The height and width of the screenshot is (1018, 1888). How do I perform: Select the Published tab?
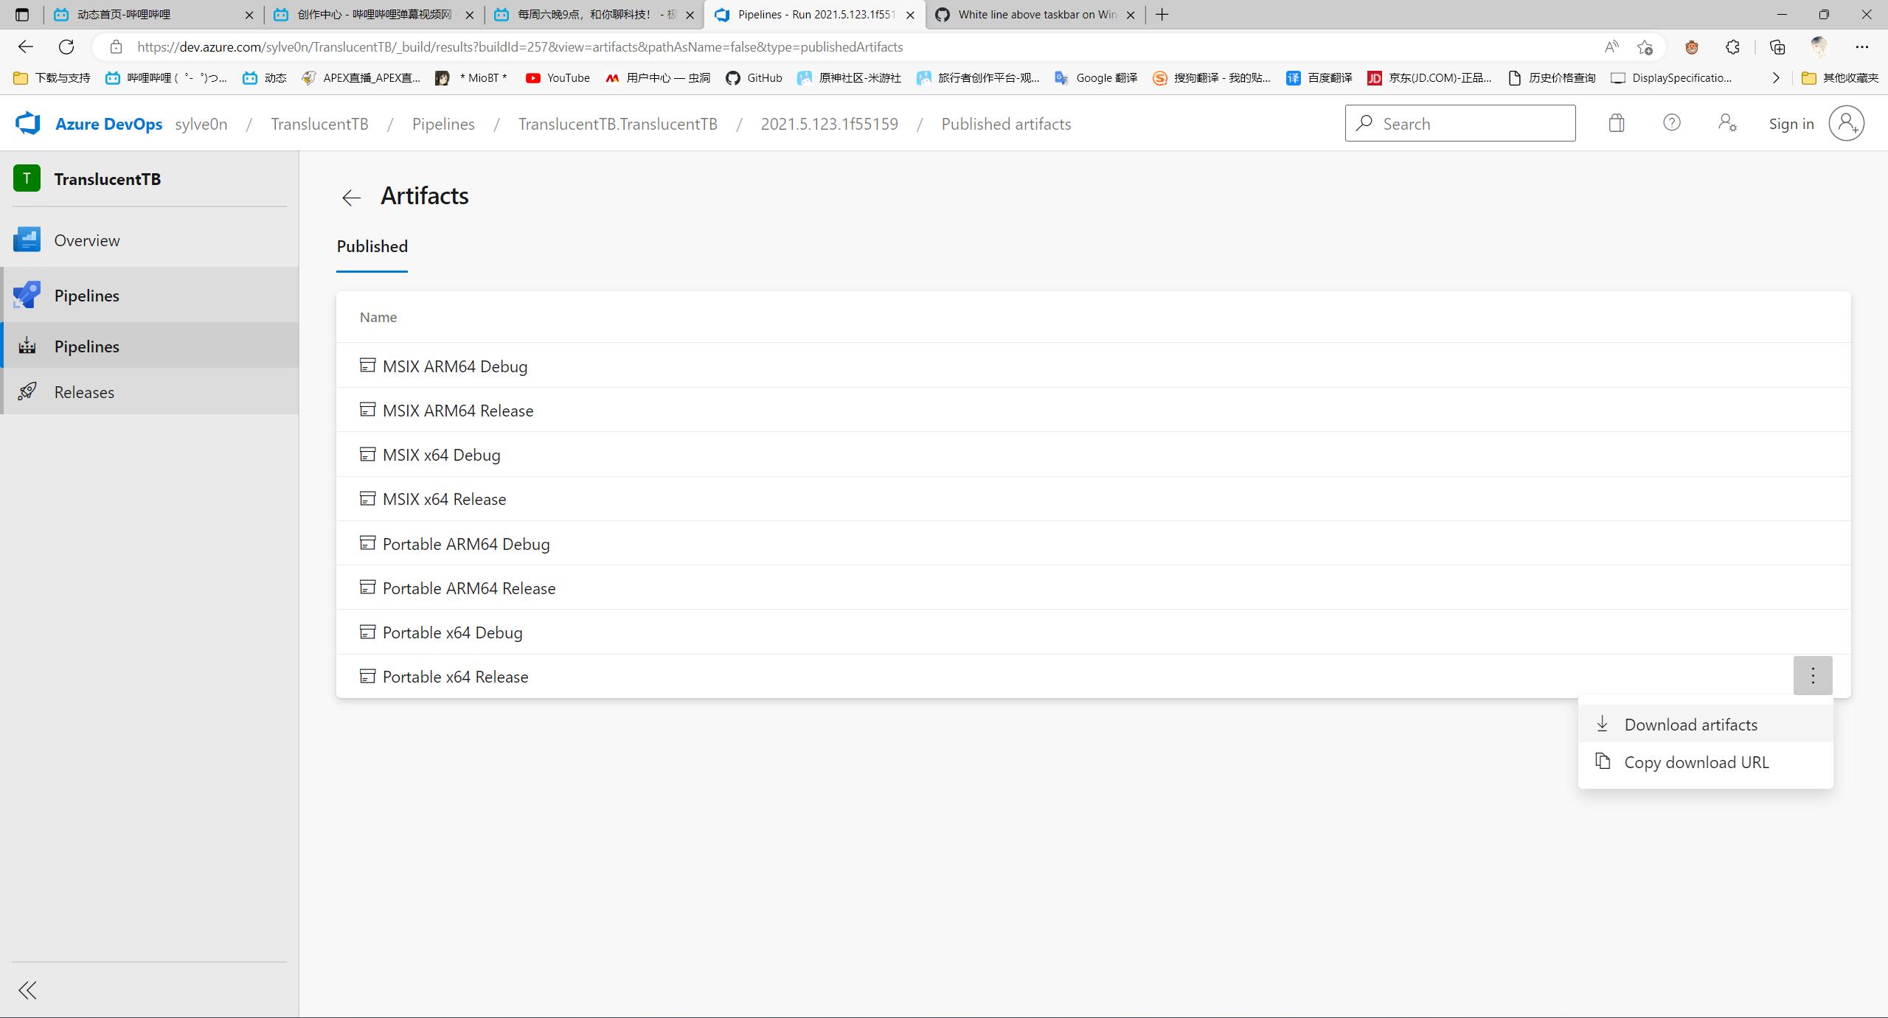click(372, 247)
